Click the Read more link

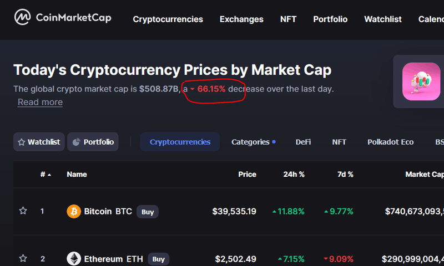(40, 102)
